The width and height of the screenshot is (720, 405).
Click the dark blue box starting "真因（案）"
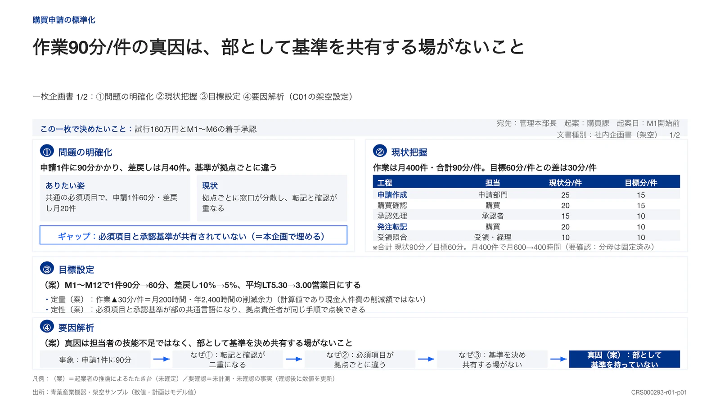[x=625, y=360]
